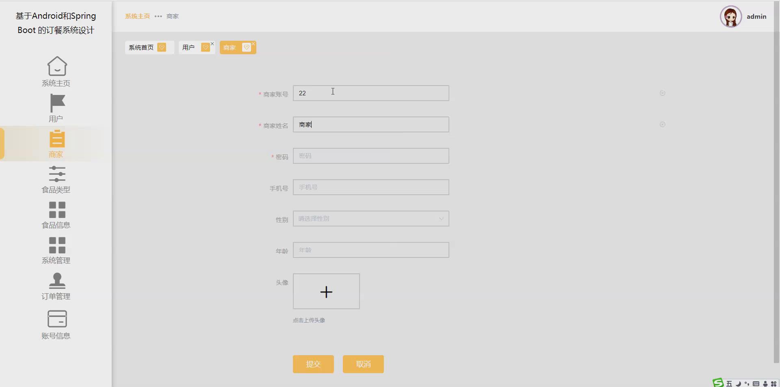Click the badge icon on 用户 tab
Image resolution: width=780 pixels, height=387 pixels.
pos(206,47)
